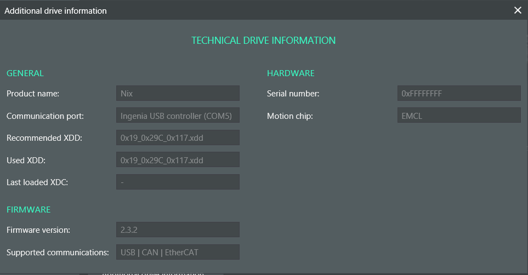
Task: Click the Supported communications field
Action: (x=178, y=252)
